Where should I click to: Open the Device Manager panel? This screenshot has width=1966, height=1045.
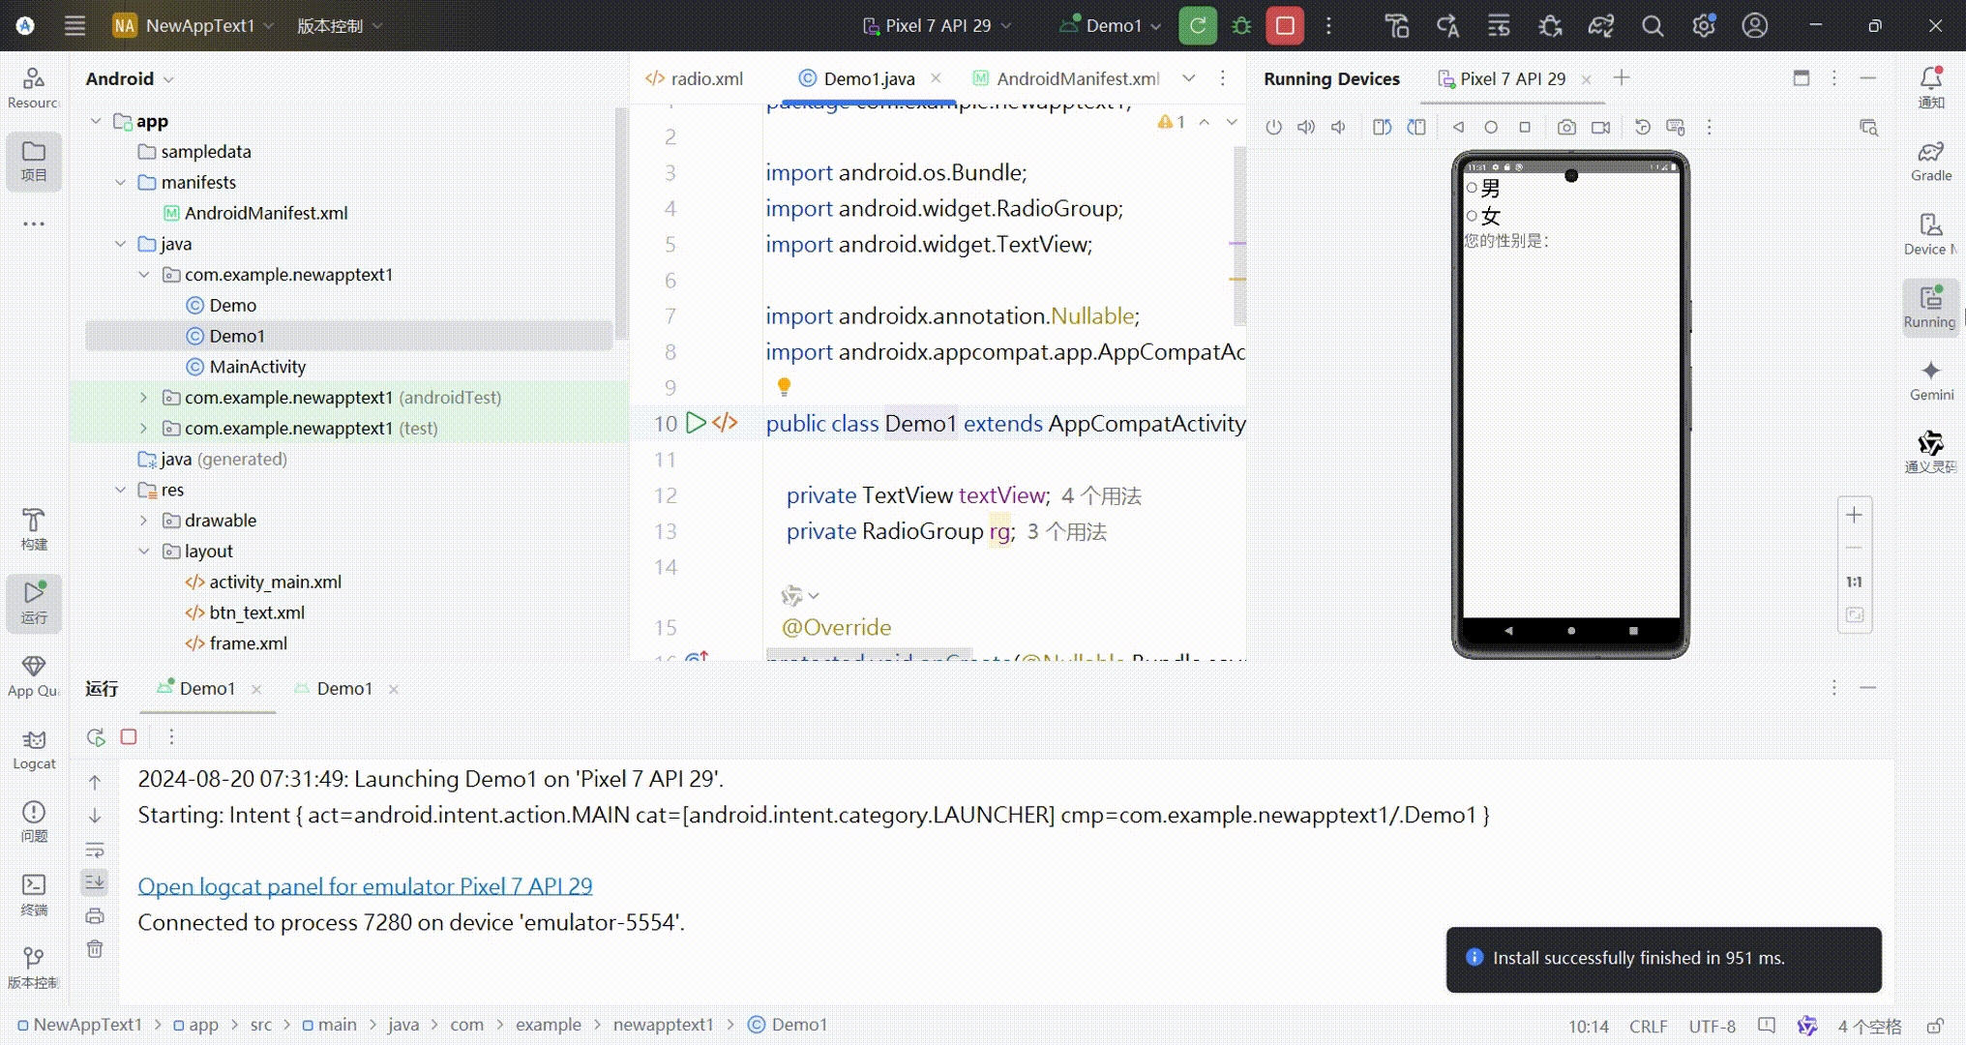1931,234
